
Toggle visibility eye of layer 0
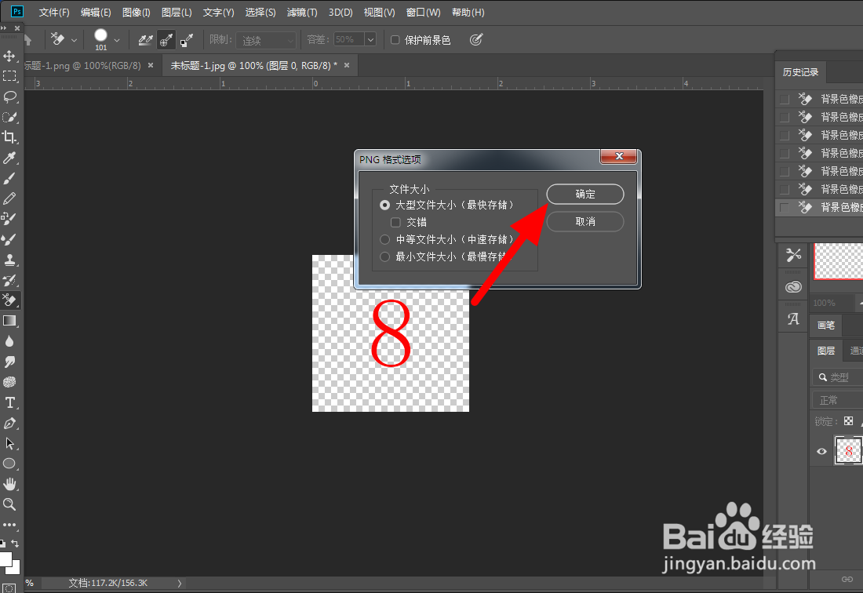click(x=821, y=451)
